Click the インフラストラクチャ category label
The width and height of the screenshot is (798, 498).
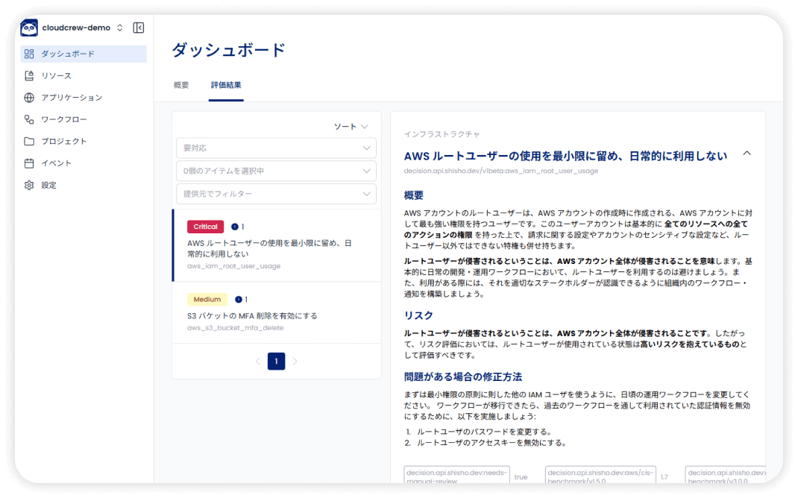coord(442,134)
